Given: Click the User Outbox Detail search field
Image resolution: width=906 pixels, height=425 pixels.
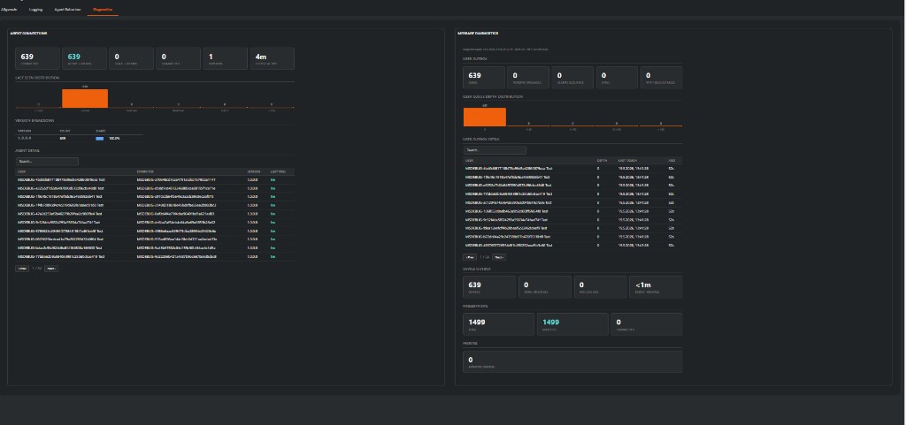Looking at the screenshot, I should (x=495, y=150).
